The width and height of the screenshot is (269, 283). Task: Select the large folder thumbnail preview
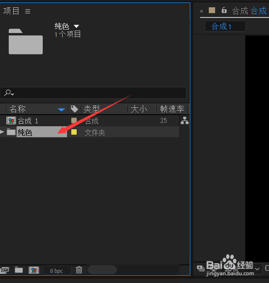[x=26, y=41]
